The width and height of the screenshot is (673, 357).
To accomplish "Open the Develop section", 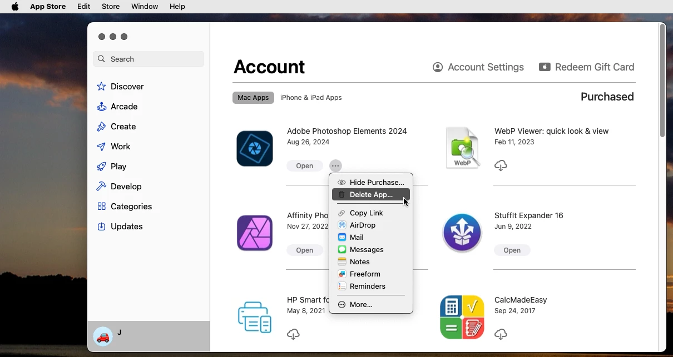I will tap(119, 187).
